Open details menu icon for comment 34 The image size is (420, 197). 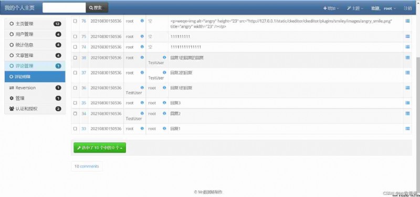coord(407,113)
